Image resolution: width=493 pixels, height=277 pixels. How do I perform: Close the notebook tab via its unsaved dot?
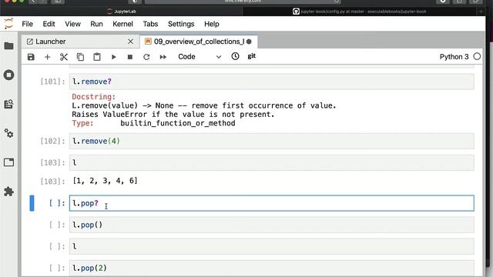(x=249, y=42)
